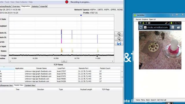Click the site favicon beside chicks.wiredfool.com

[x=145, y=27]
